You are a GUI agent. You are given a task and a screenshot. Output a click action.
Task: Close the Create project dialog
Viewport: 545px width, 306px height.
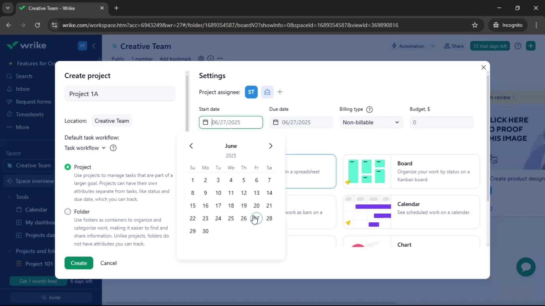tap(484, 67)
